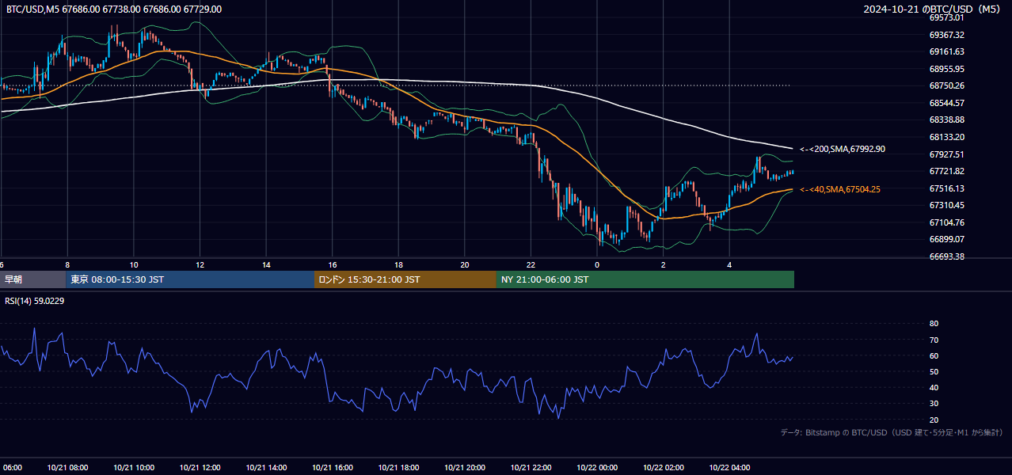Screen dimensions: 1012x475
Task: Click the RSI scale value 50
Action: (934, 371)
